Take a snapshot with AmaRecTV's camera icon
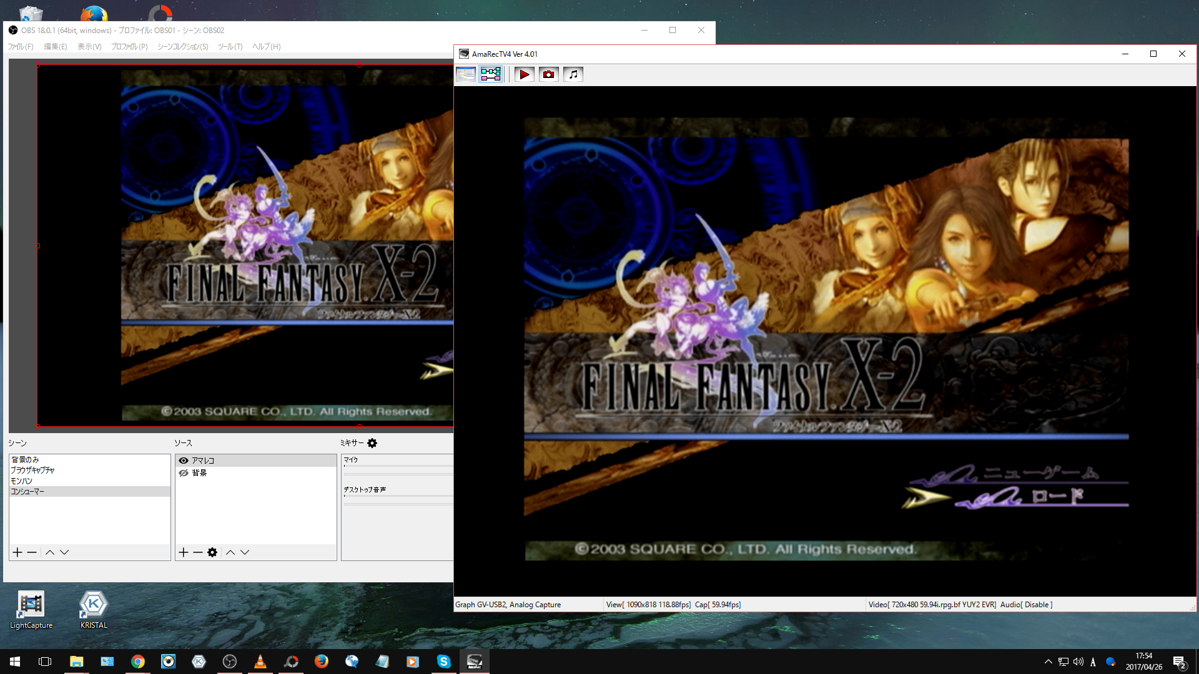Screen dimensions: 1199x674 [548, 74]
